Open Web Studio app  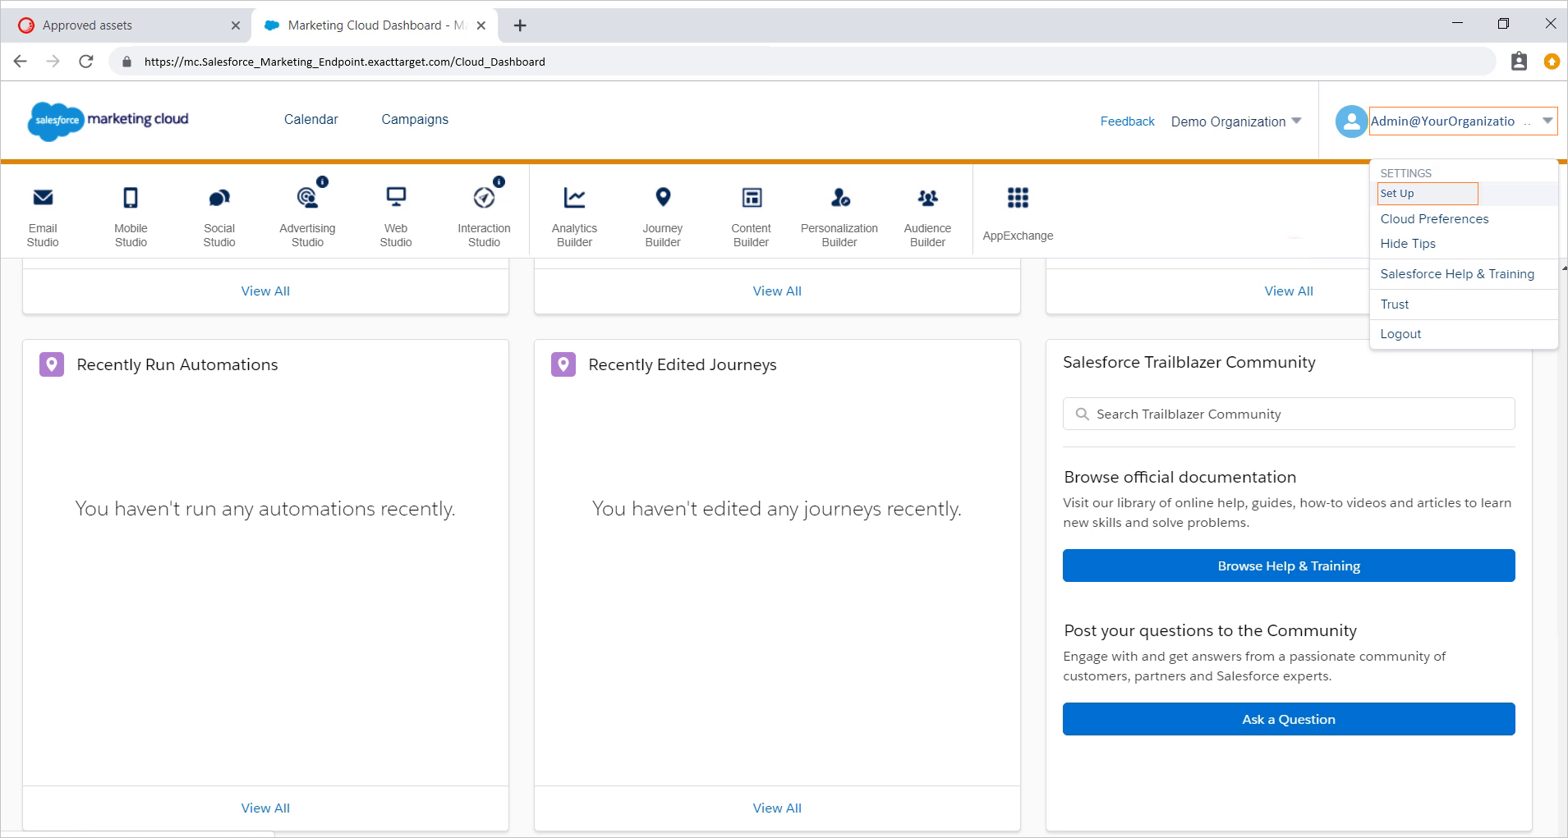pyautogui.click(x=396, y=217)
